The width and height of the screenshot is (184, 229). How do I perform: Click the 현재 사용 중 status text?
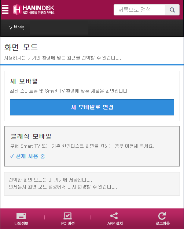pos(30,156)
